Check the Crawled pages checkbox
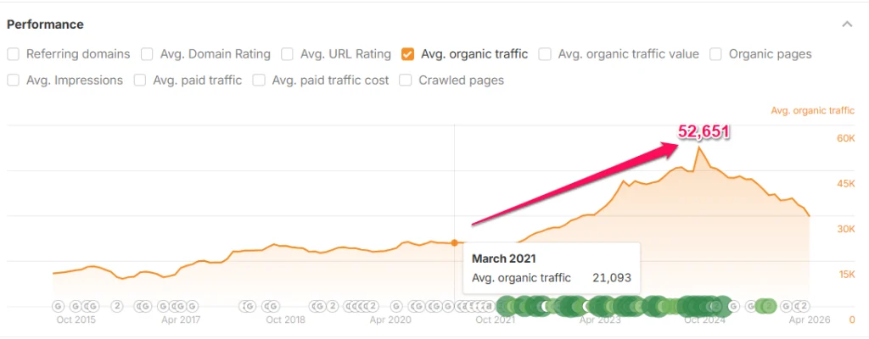 406,81
